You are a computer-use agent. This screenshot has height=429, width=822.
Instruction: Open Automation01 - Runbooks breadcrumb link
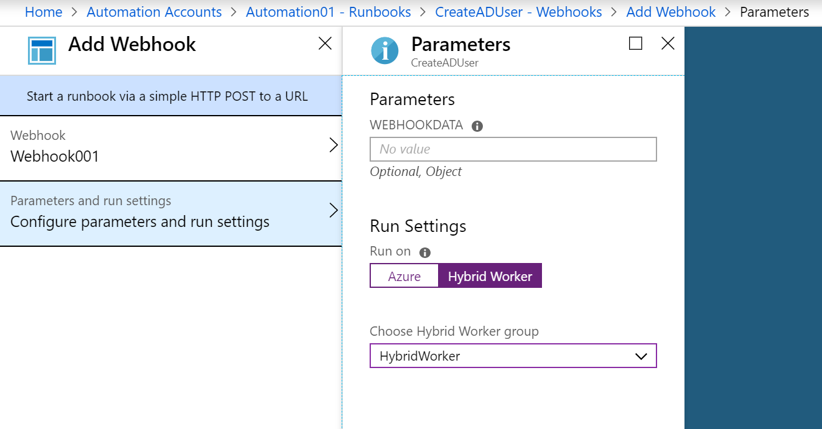point(328,12)
